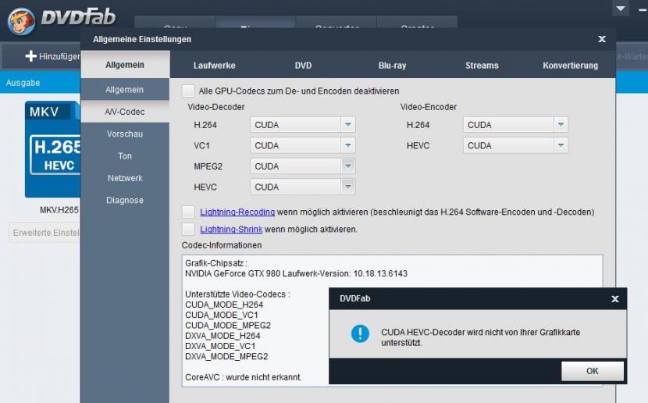Screen dimensions: 648x403
Task: Open the HEVC video encoder dropdown
Action: [x=560, y=145]
